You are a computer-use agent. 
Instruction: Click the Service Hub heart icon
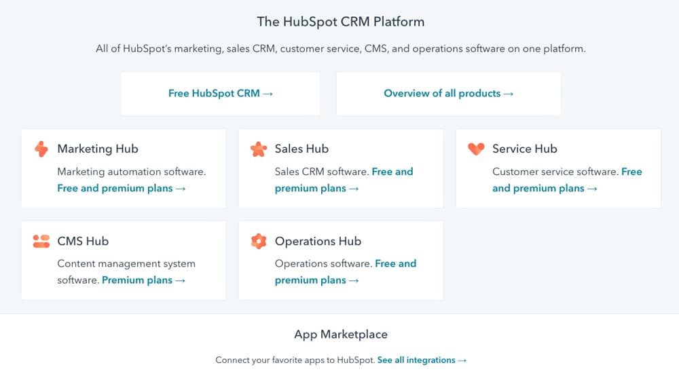pyautogui.click(x=476, y=149)
